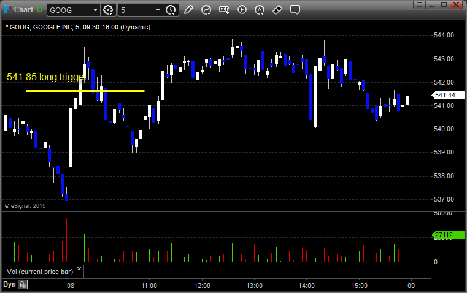Select the 541.85 long trigger annotation text
The height and width of the screenshot is (293, 467).
point(47,77)
